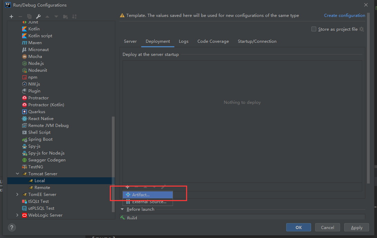This screenshot has height=238, width=377.
Task: Collapse the Tomcat Server node
Action: 17,173
